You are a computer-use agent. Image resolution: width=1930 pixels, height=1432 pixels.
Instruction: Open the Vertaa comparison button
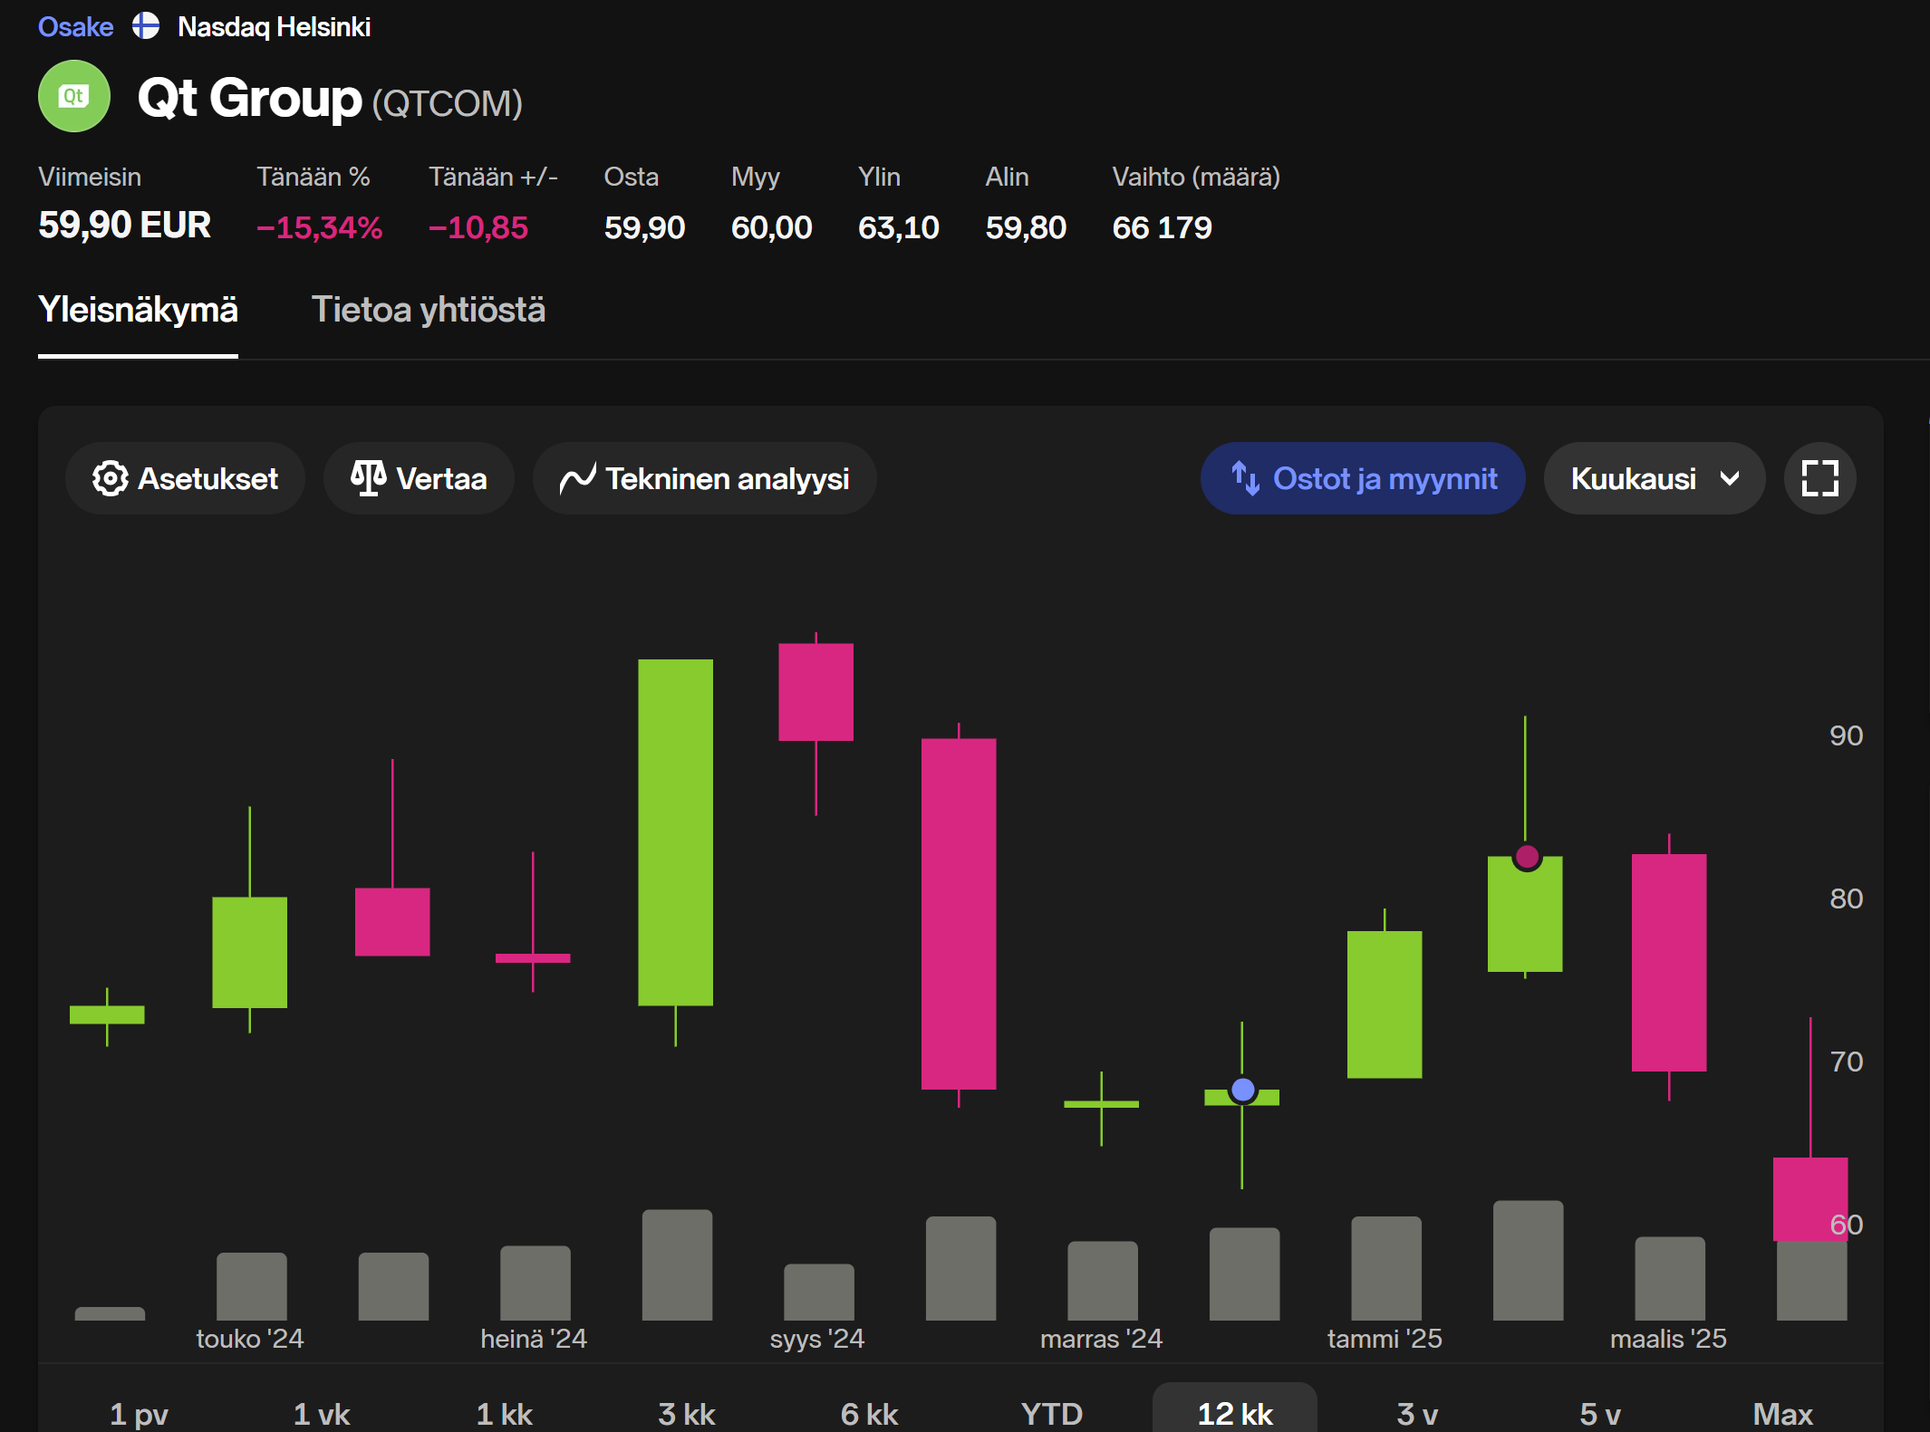pyautogui.click(x=419, y=478)
